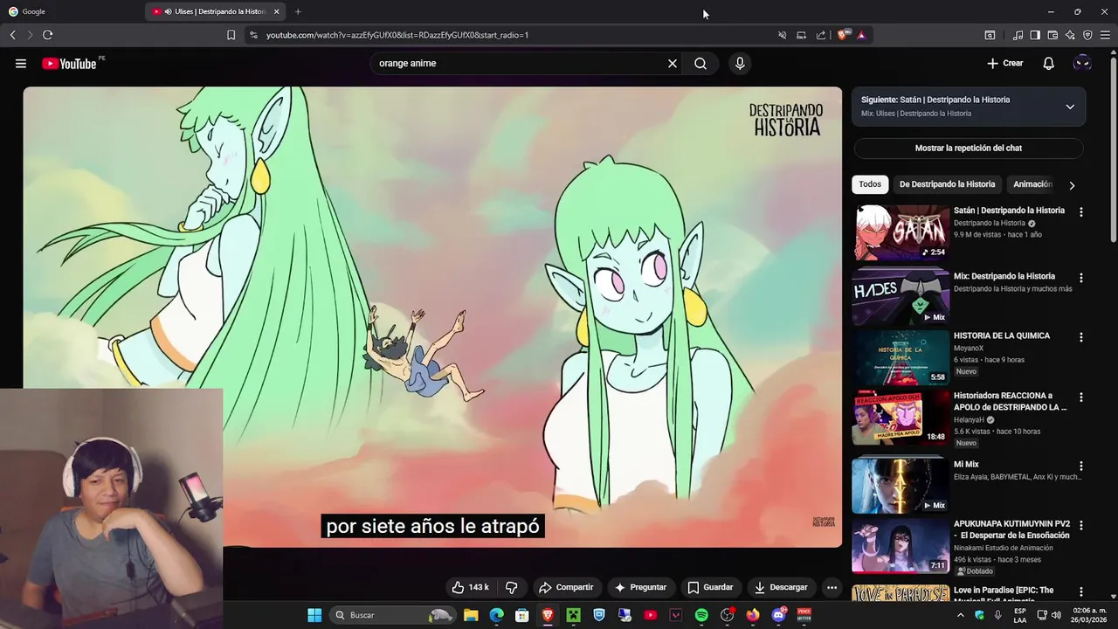
Task: Open options for Mi Mix
Action: coord(1081,466)
